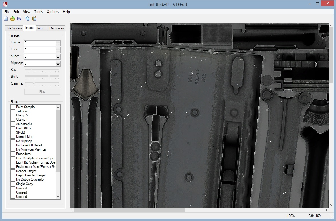Click the Slice value input field

tap(40, 57)
